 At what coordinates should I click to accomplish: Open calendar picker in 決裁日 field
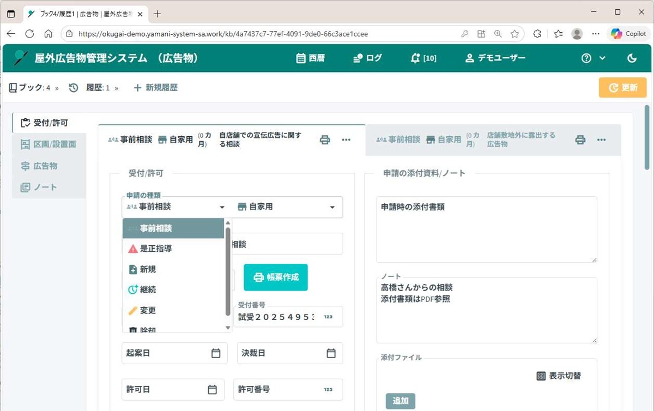pos(331,353)
